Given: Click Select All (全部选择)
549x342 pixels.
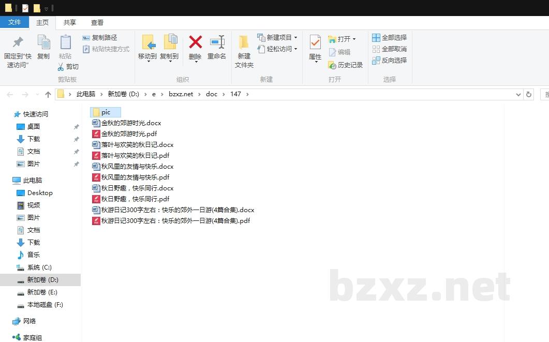Looking at the screenshot, I should pos(389,38).
